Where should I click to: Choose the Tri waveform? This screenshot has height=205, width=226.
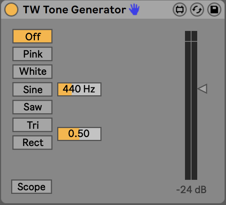(32, 125)
